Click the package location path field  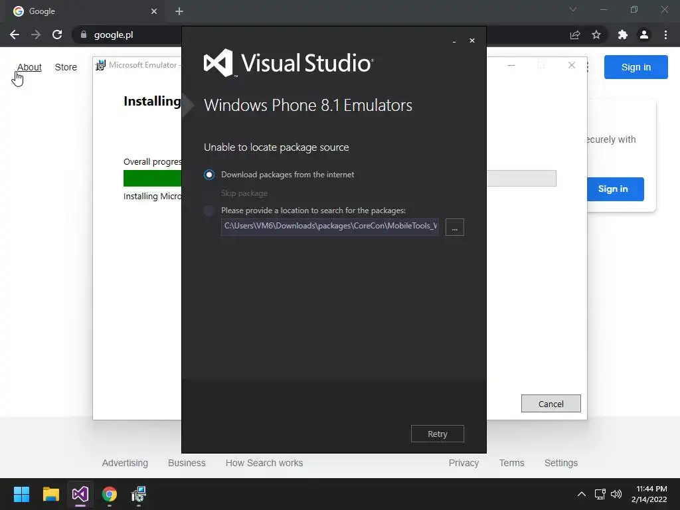pyautogui.click(x=329, y=226)
